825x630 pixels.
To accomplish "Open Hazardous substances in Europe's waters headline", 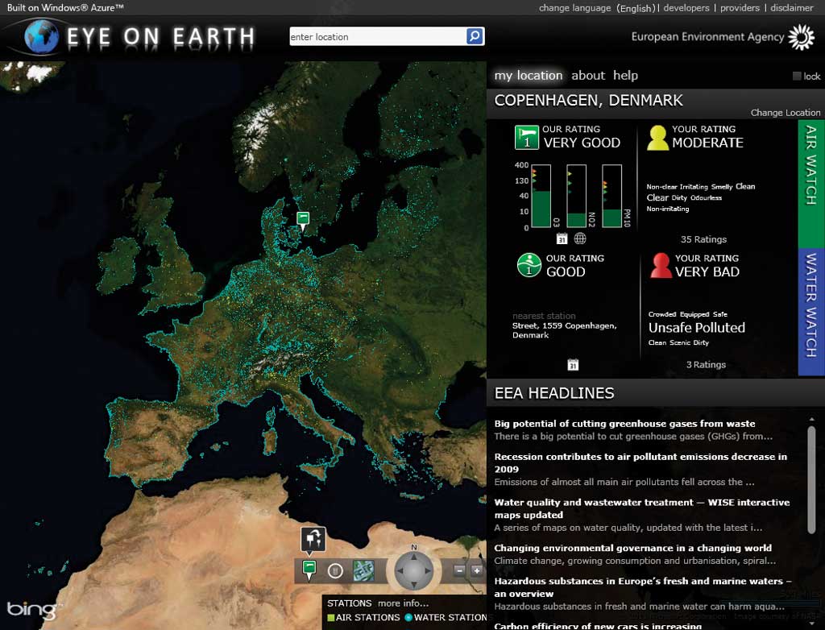I will 643,587.
